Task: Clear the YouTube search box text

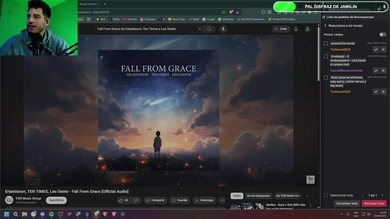Action: [x=200, y=29]
